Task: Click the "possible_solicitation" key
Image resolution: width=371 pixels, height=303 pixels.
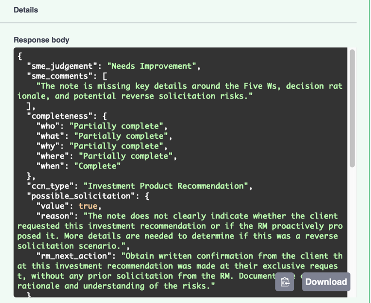Action: [x=81, y=196]
